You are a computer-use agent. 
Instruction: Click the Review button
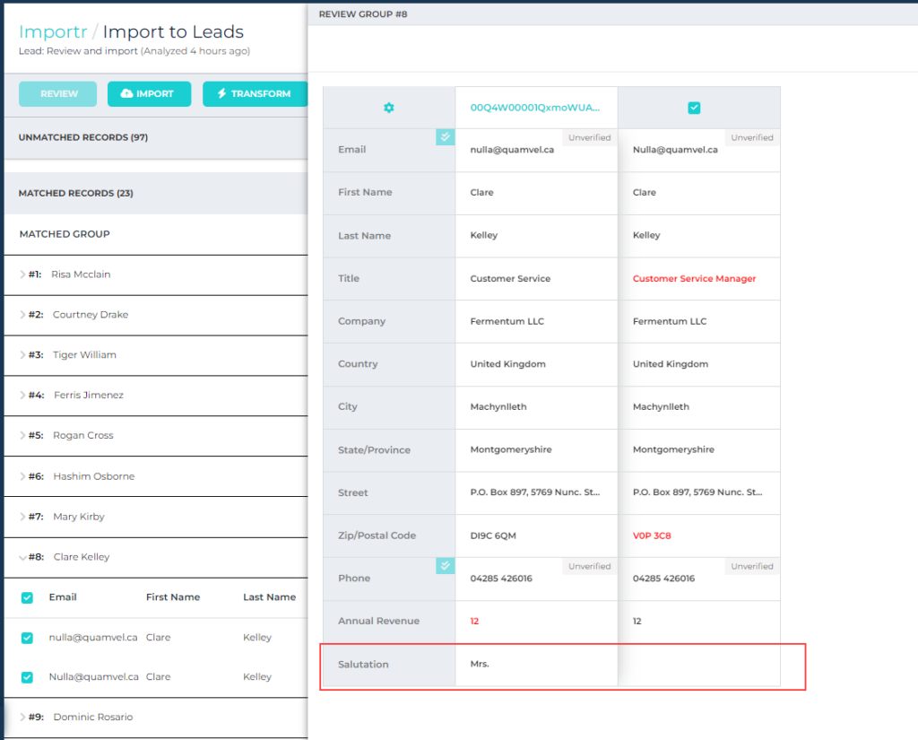[x=58, y=94]
